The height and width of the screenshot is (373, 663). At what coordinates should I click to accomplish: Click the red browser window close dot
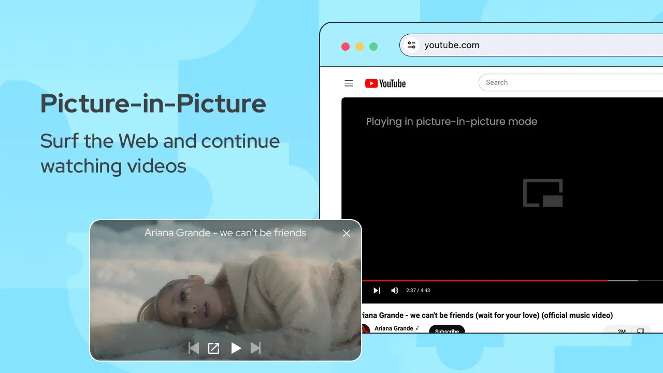tap(345, 47)
